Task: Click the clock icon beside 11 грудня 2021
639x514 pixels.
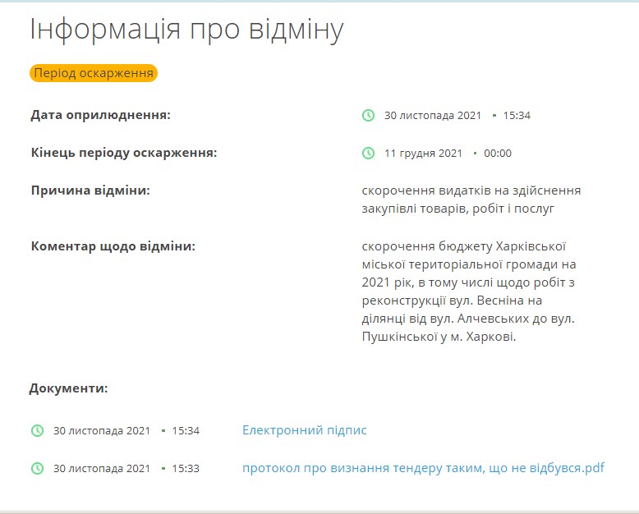Action: click(368, 154)
